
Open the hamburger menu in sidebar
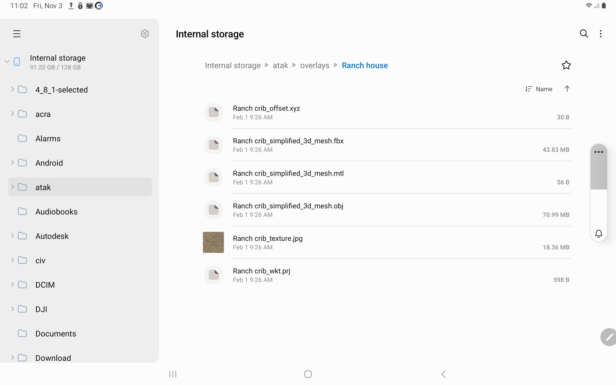click(x=17, y=34)
